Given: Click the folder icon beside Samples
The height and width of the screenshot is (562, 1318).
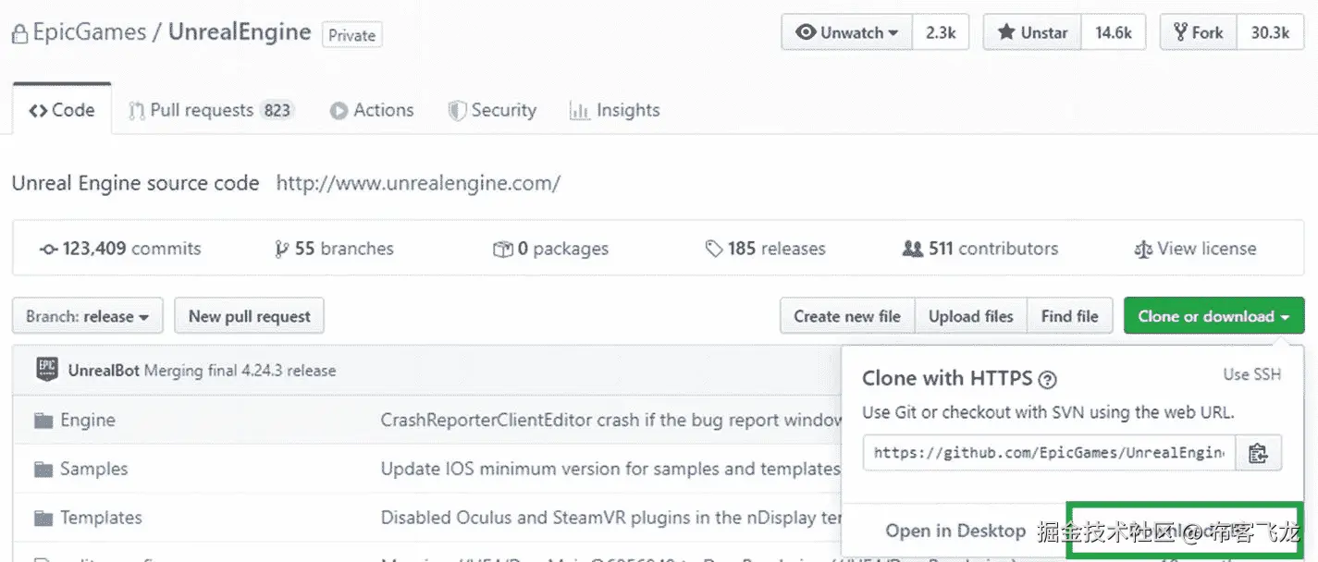Looking at the screenshot, I should [x=43, y=470].
